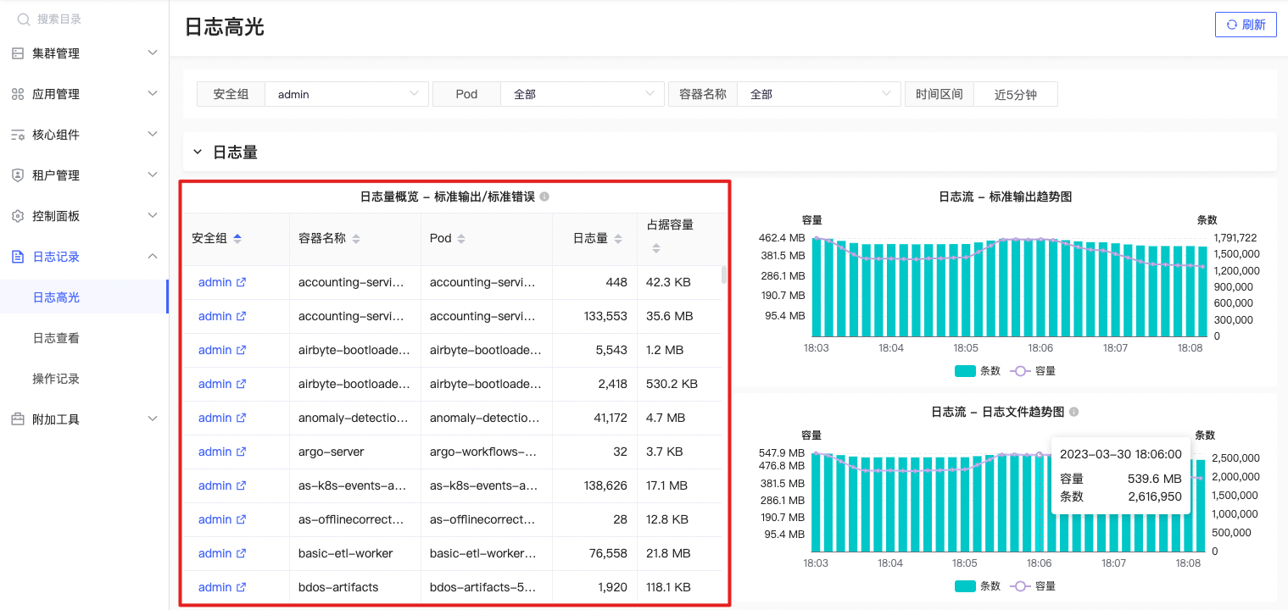The width and height of the screenshot is (1288, 610).
Task: Open the 安全组 admin dropdown
Action: [x=347, y=94]
